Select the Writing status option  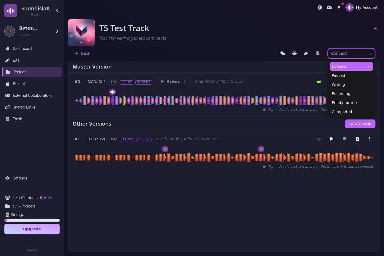click(351, 85)
